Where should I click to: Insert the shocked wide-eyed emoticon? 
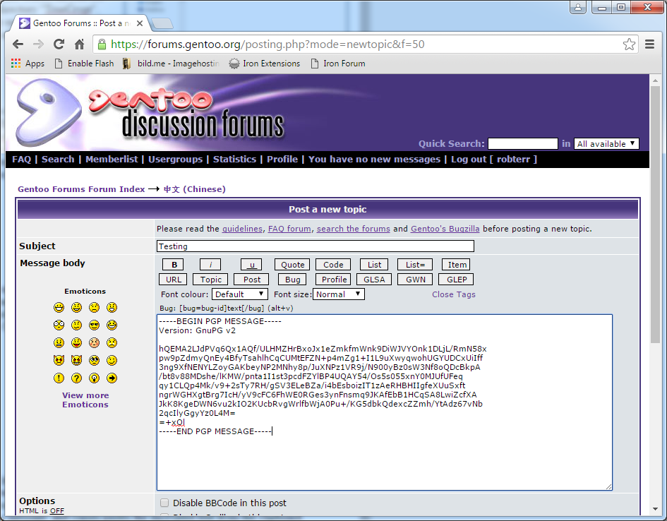coord(59,325)
